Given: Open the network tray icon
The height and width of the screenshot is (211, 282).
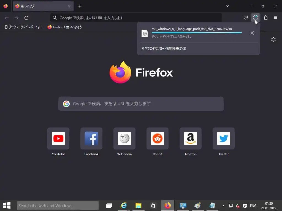Looking at the screenshot, I should (x=231, y=206).
